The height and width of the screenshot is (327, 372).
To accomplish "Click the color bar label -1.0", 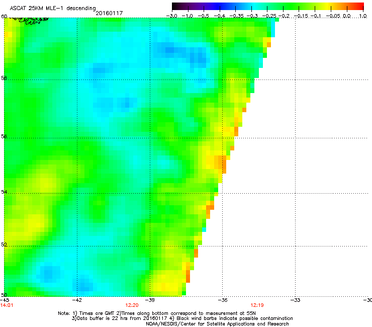I will click(188, 16).
